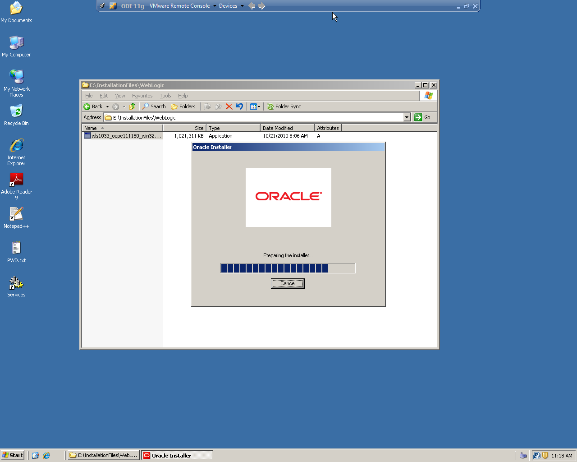
Task: Click the Go button beside the address bar
Action: [423, 117]
